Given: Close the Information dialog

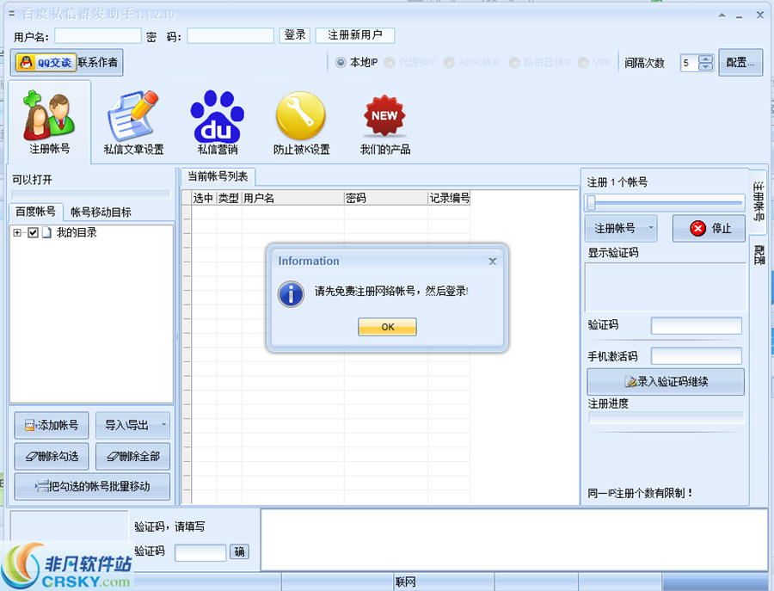Looking at the screenshot, I should click(492, 262).
